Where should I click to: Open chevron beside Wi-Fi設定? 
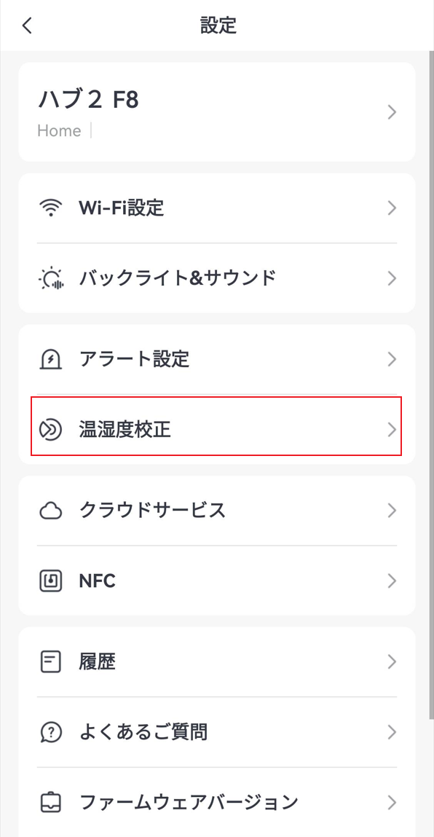point(392,208)
